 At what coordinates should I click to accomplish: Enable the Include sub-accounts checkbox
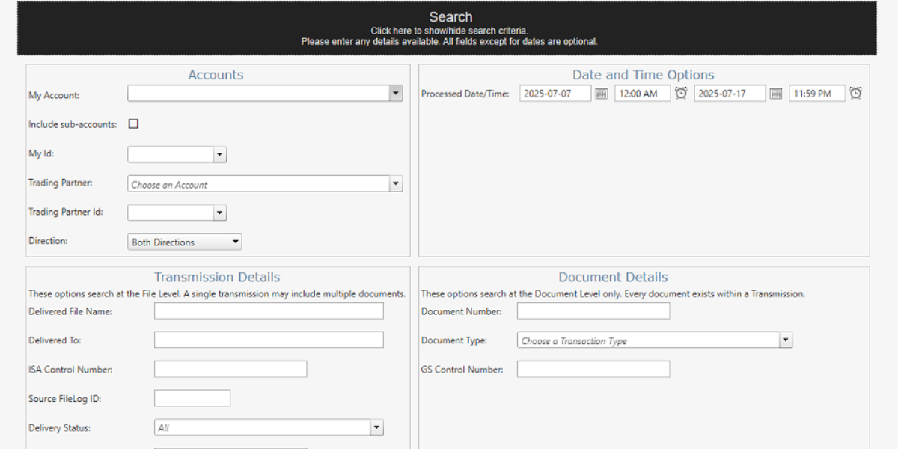pyautogui.click(x=133, y=123)
